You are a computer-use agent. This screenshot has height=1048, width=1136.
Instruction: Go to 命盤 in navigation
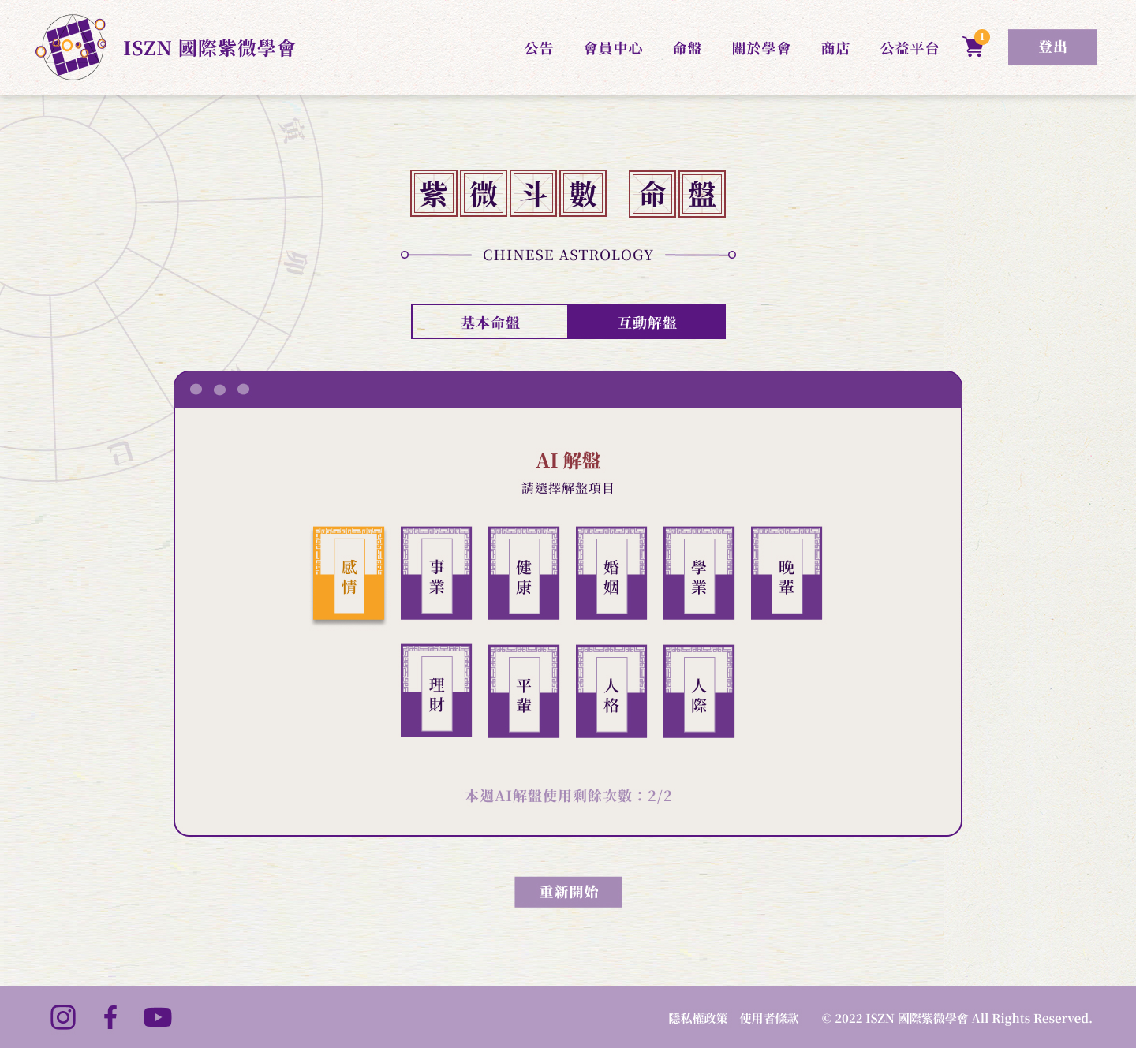pos(687,48)
